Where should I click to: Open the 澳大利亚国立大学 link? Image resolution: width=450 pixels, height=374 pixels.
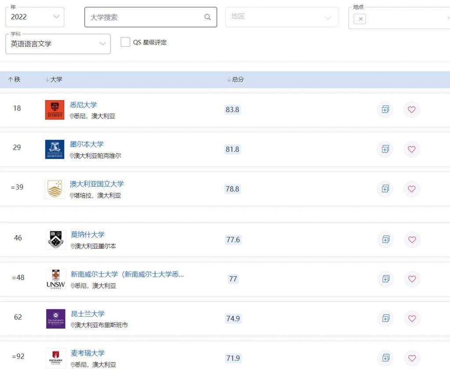coord(97,184)
